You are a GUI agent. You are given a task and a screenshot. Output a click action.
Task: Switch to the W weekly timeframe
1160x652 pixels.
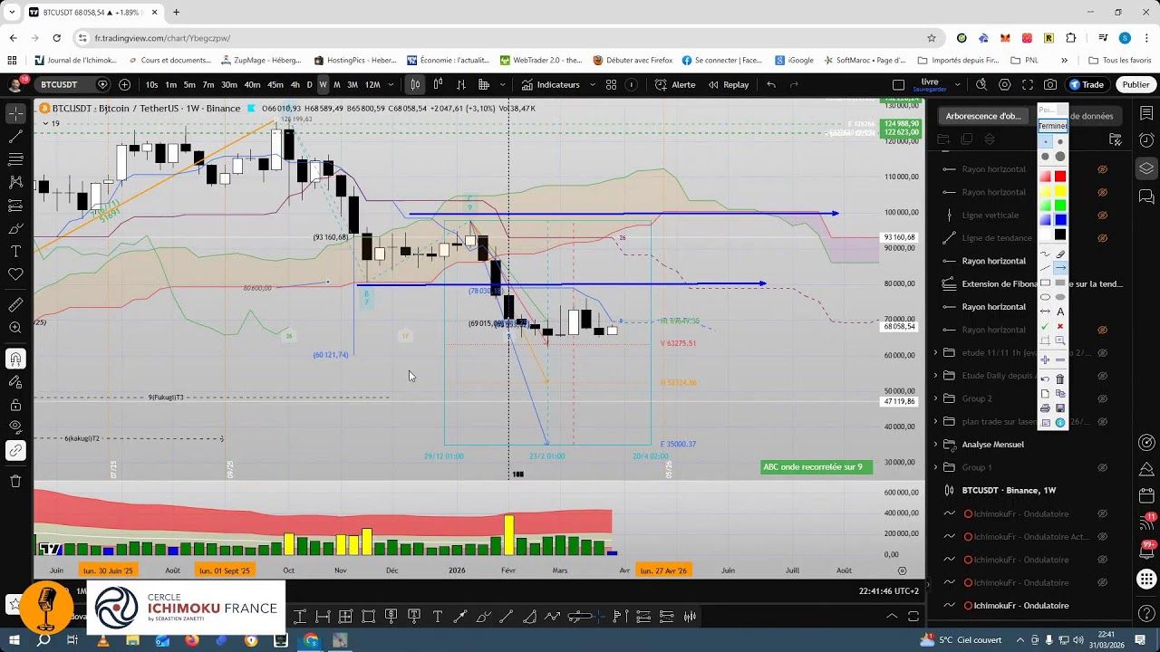[324, 84]
